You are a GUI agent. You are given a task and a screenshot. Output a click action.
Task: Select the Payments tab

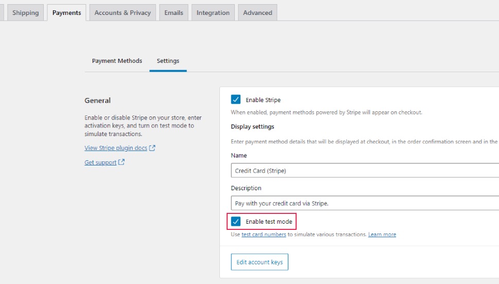(x=66, y=13)
